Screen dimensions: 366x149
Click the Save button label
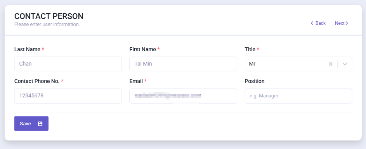[x=26, y=123]
